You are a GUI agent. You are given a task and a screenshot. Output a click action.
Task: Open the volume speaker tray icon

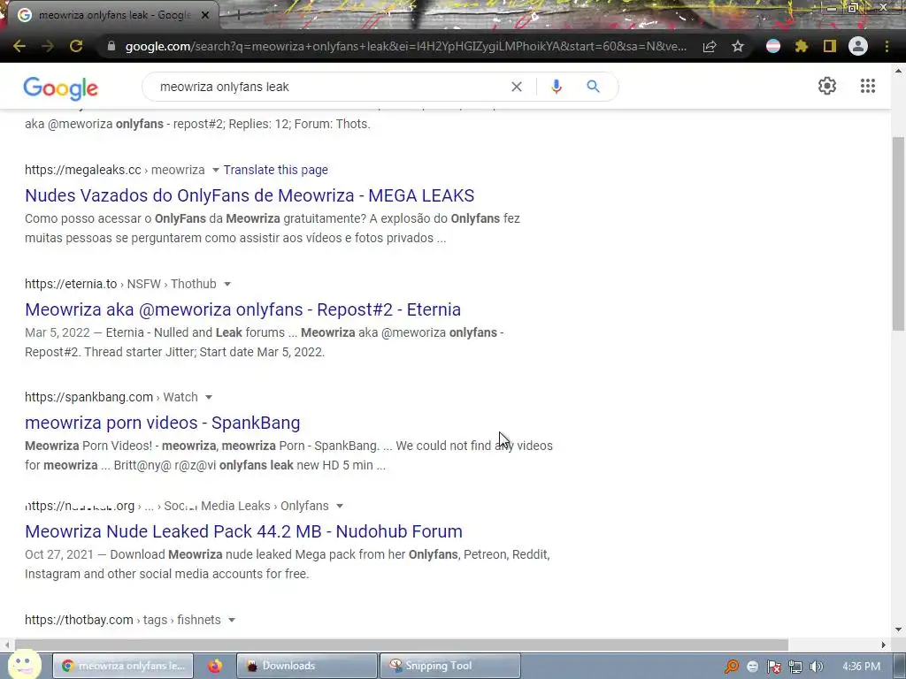817,667
